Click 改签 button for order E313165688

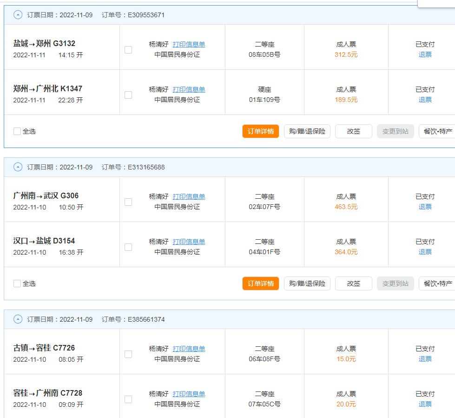[353, 283]
